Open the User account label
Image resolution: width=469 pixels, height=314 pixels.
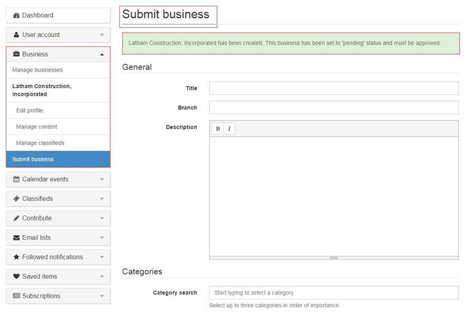[41, 35]
